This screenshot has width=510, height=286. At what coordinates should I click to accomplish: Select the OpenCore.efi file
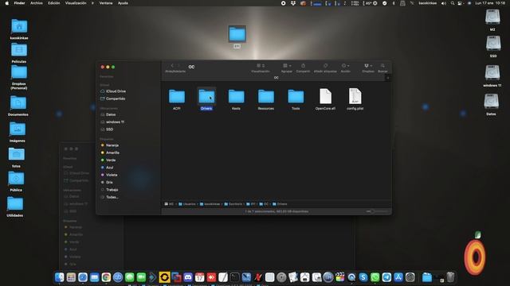(325, 96)
